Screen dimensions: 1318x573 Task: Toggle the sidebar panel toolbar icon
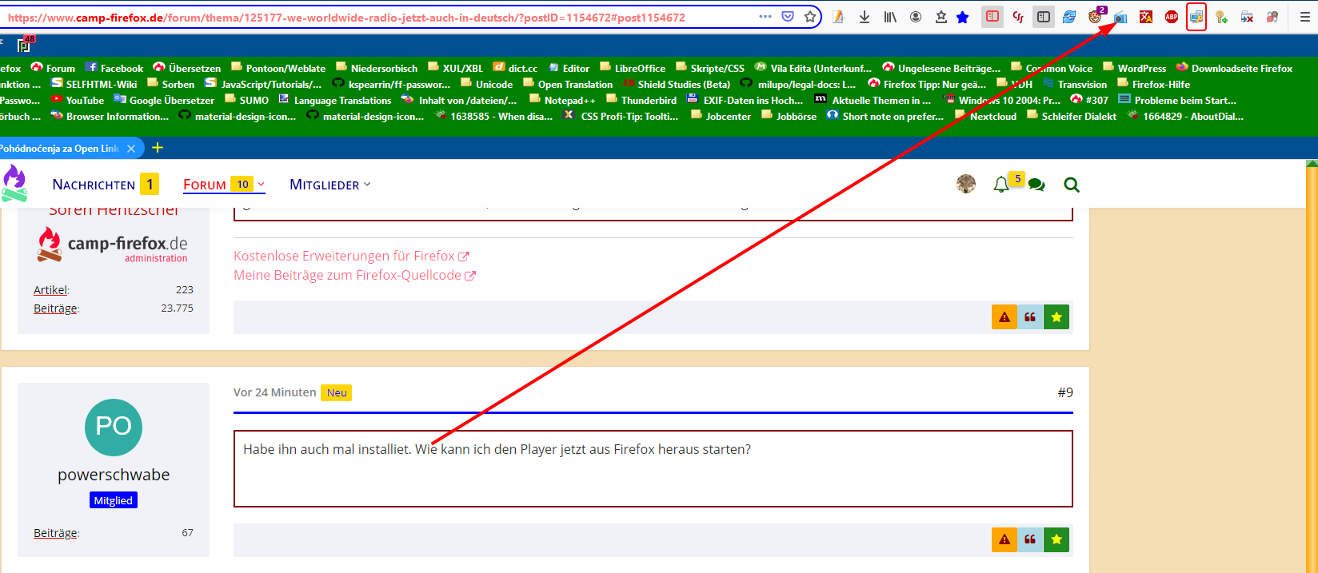click(1044, 17)
